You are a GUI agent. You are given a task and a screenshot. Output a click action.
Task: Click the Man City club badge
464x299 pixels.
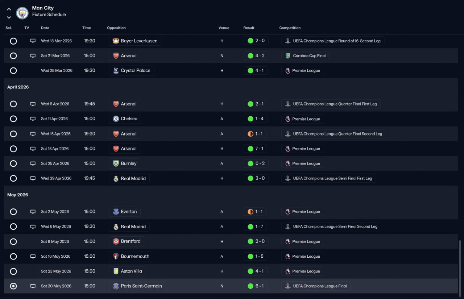[22, 13]
